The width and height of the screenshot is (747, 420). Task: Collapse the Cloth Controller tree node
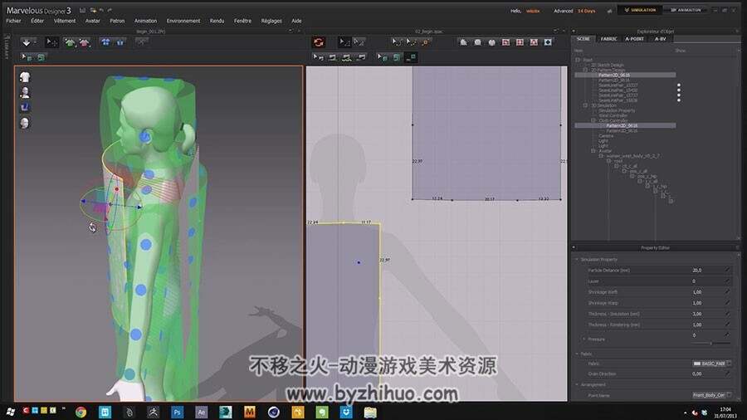click(593, 120)
